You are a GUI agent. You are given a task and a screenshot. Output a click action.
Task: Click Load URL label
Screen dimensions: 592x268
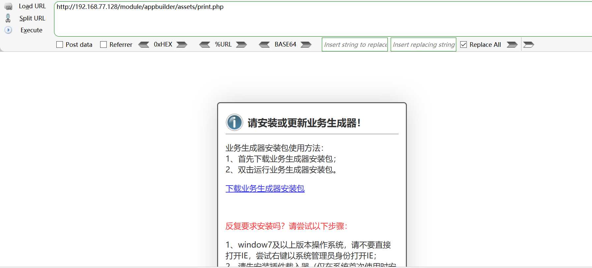coord(32,6)
